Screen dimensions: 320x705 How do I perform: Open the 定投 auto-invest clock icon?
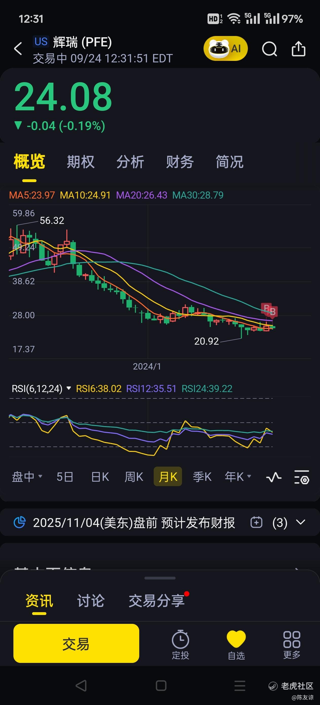tap(180, 645)
